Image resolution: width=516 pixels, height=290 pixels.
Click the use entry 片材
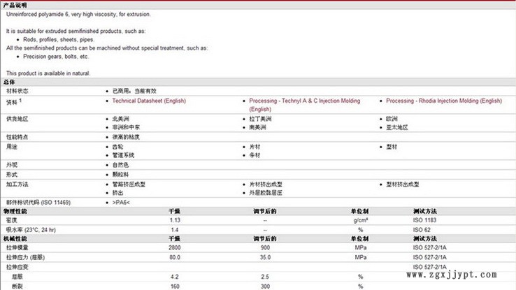(255, 147)
